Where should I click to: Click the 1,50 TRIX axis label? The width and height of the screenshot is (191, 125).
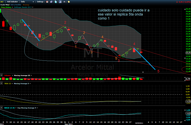point(188,86)
